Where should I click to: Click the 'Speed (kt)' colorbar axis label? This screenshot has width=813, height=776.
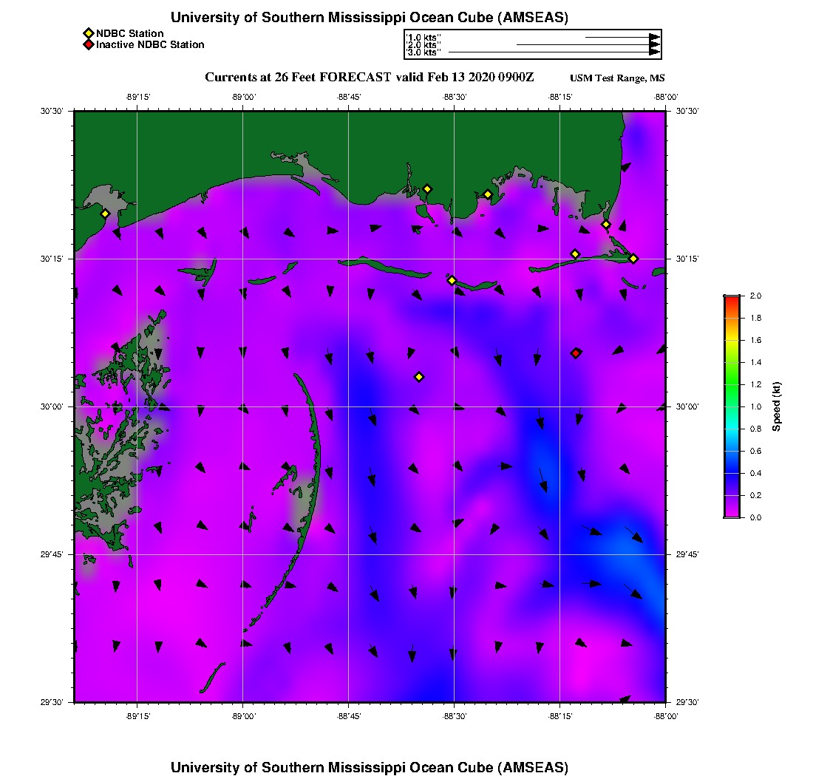[x=777, y=406]
